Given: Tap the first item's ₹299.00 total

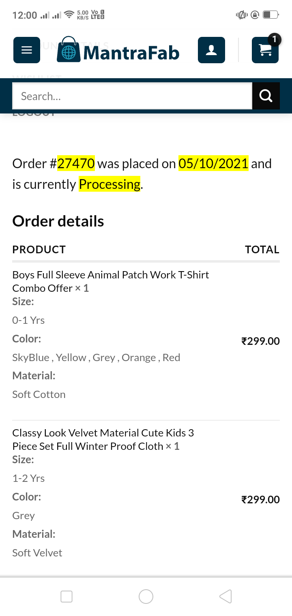Looking at the screenshot, I should tap(260, 341).
